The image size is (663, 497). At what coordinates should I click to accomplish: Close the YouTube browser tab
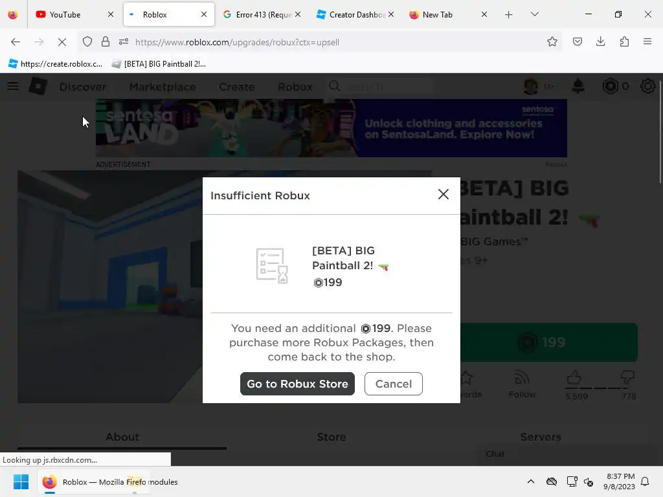tap(111, 14)
